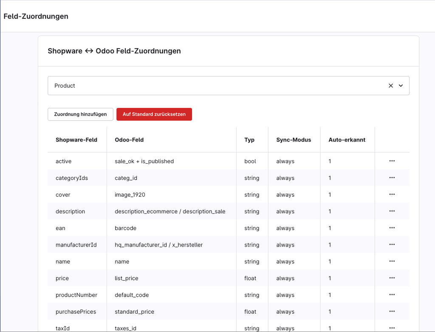
Task: Click the Shopware-Feld column header
Action: pos(76,139)
